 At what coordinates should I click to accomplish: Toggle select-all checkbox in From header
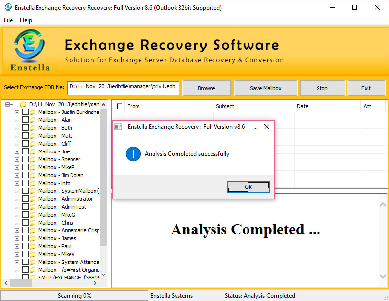coord(119,106)
